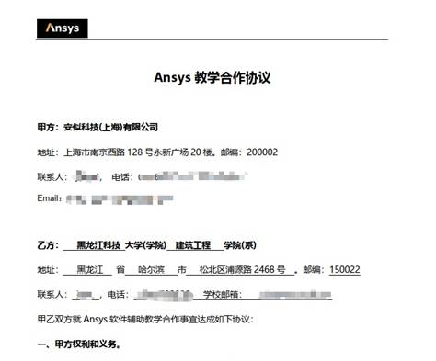Click the 甲方 company name line
The width and height of the screenshot is (436, 361).
click(98, 127)
